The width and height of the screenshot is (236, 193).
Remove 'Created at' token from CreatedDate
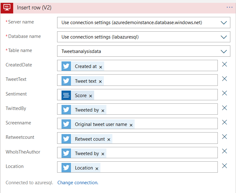click(101, 67)
